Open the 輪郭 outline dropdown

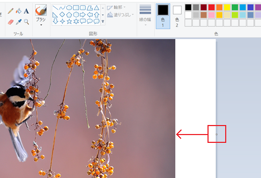(116, 7)
